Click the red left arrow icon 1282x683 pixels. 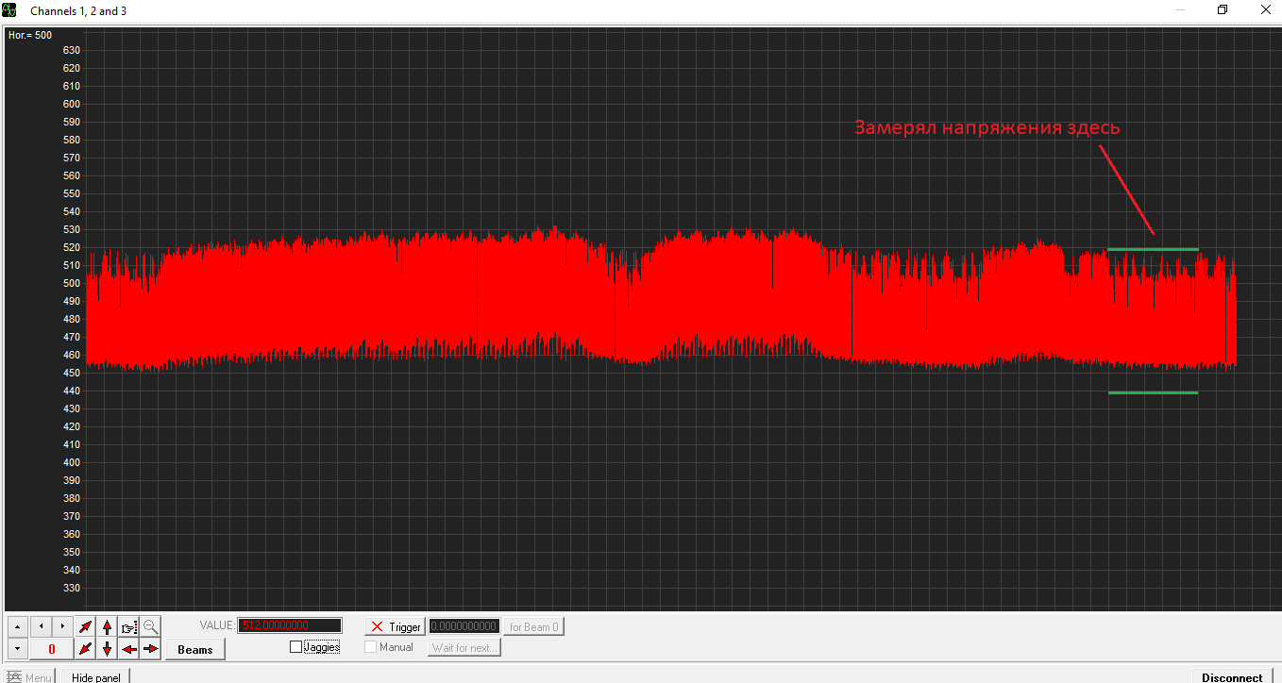click(129, 649)
